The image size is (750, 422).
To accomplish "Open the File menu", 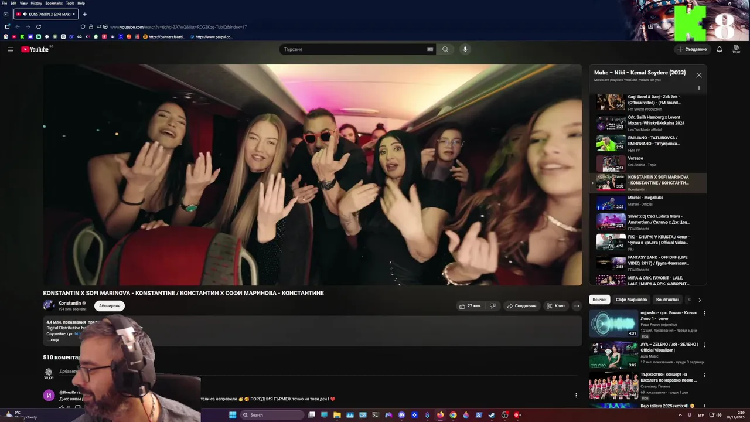I will pos(5,3).
